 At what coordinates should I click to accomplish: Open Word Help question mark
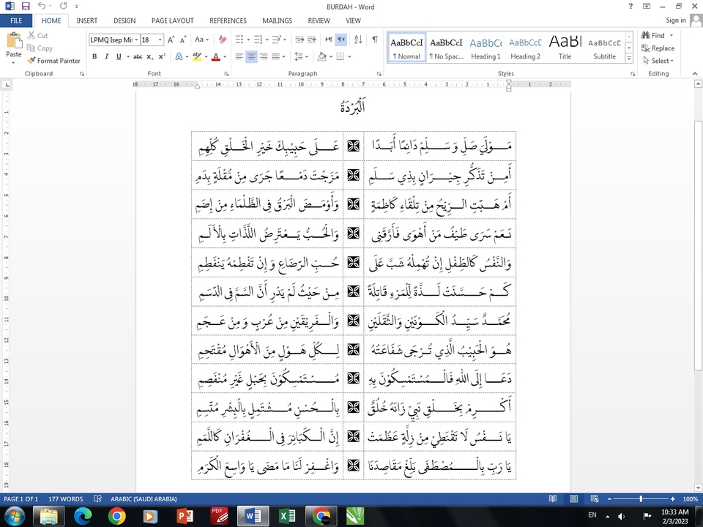click(x=631, y=7)
